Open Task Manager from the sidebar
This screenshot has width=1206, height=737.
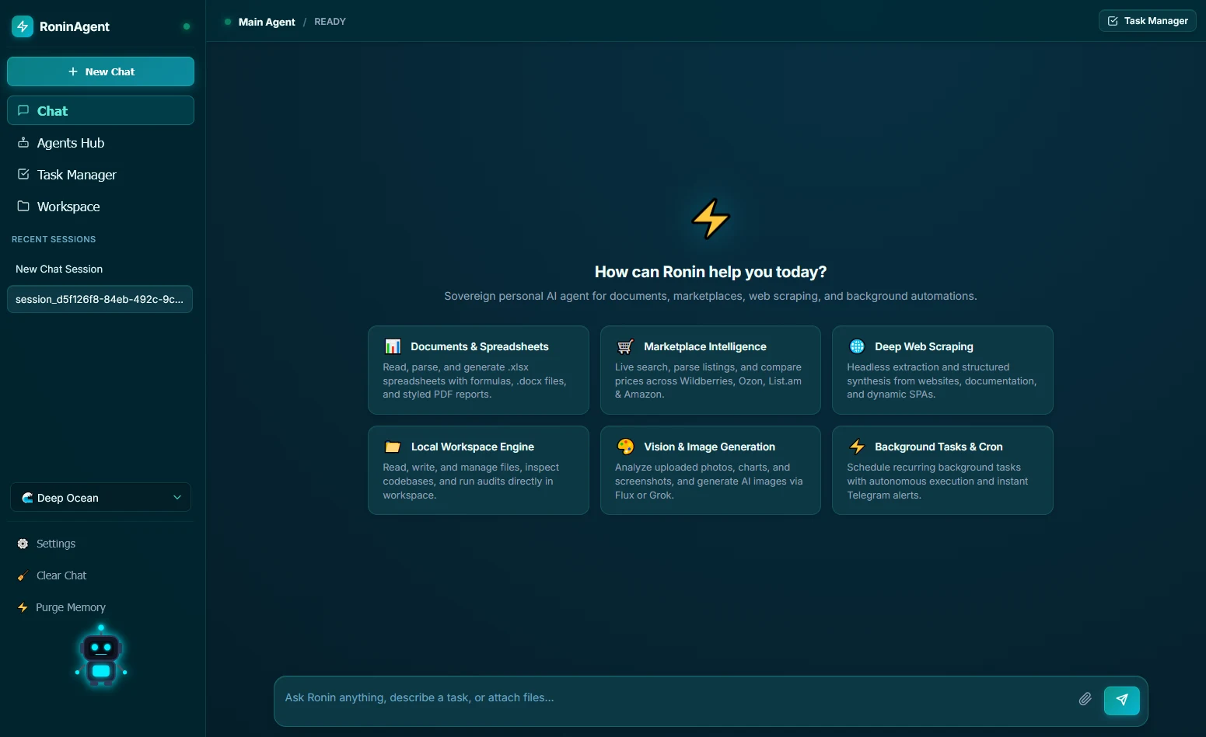click(x=100, y=175)
